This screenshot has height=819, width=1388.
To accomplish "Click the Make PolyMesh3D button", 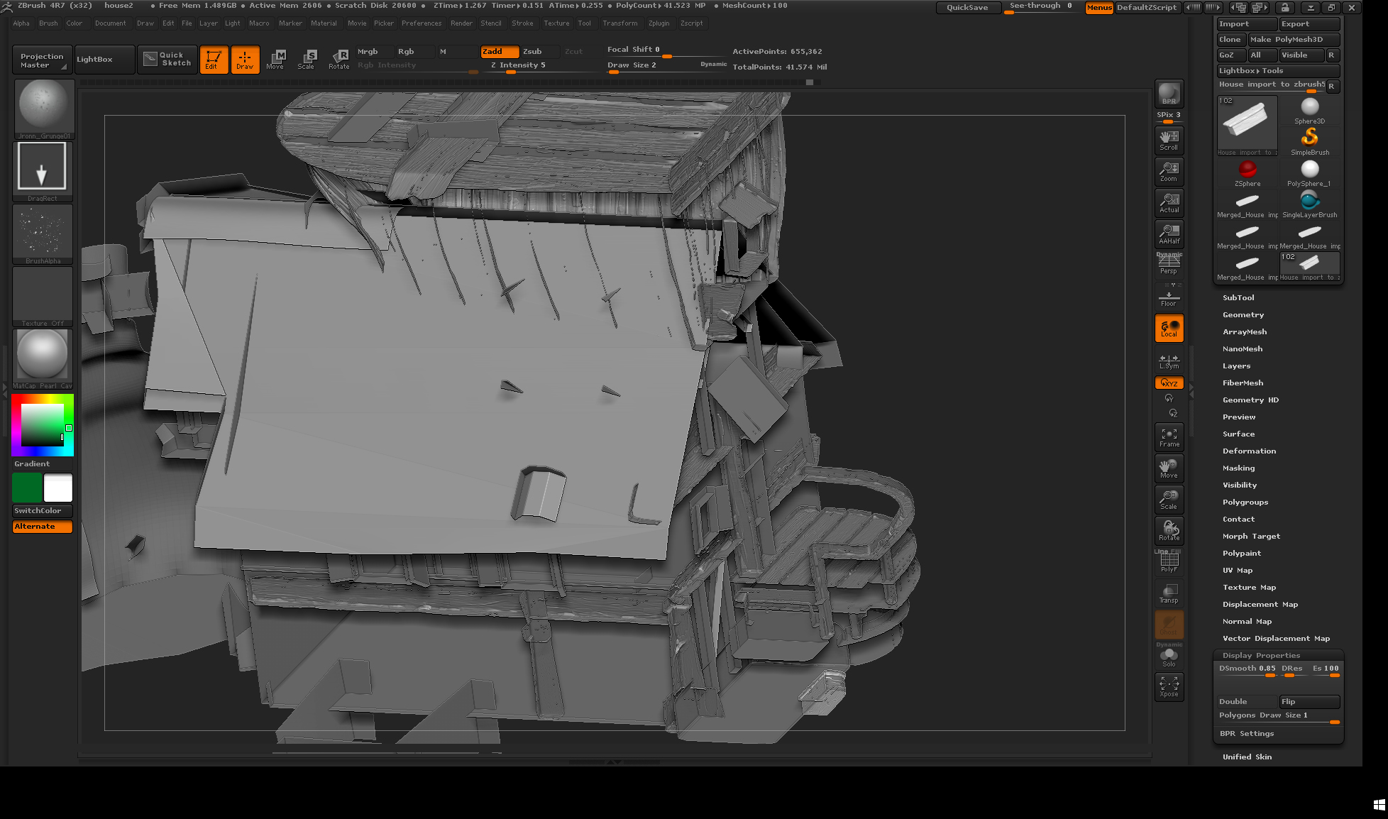I will coord(1293,40).
